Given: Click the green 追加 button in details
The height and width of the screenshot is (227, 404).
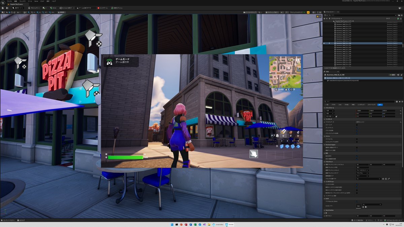Looking at the screenshot, I should pyautogui.click(x=392, y=75).
